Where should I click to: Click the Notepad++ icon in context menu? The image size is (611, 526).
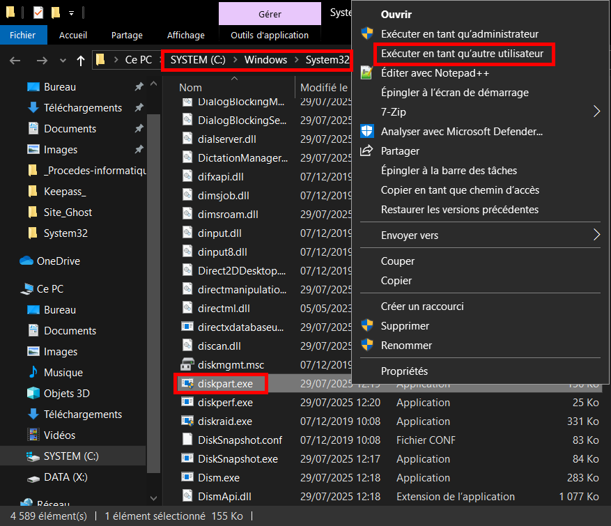click(367, 73)
